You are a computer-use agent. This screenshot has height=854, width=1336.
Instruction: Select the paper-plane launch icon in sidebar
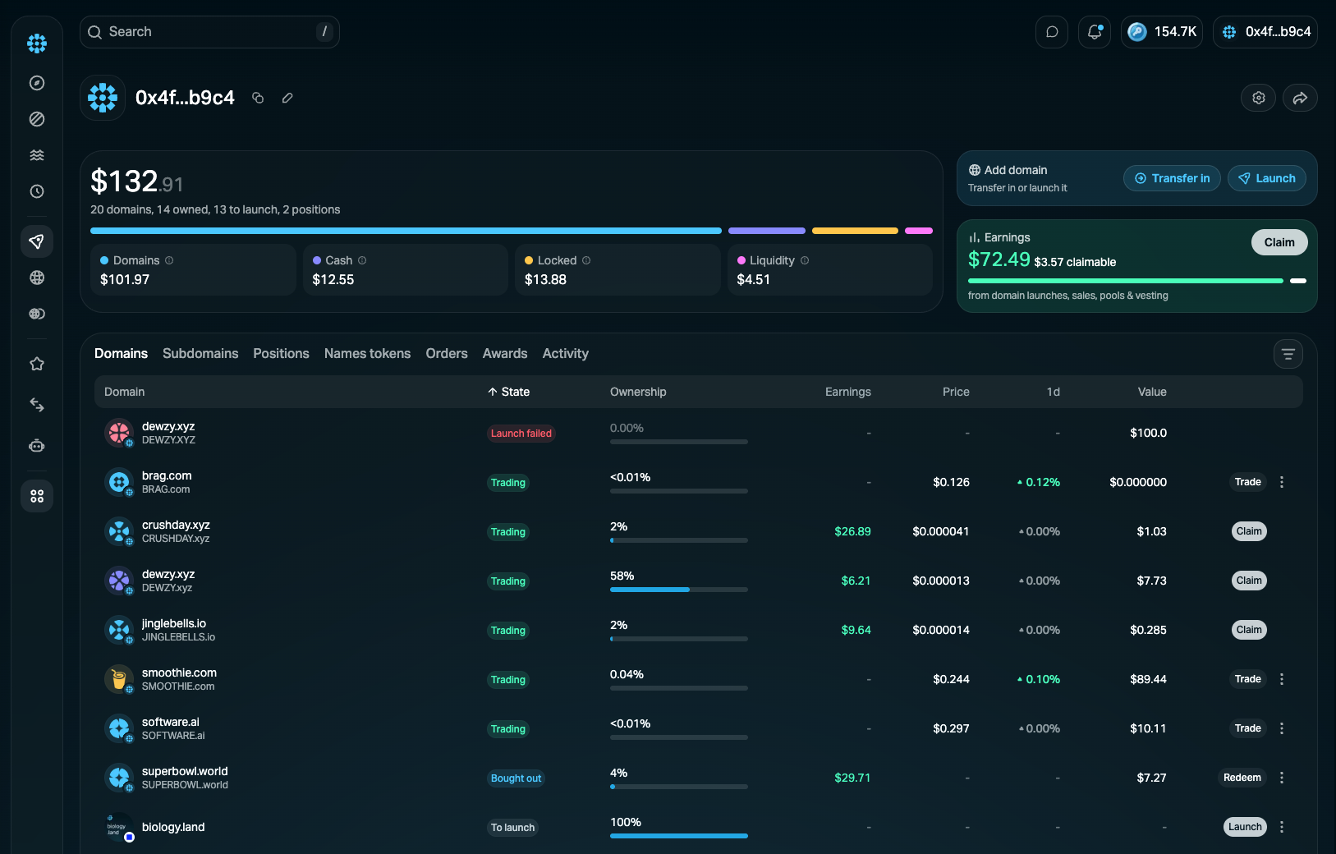[x=37, y=241]
